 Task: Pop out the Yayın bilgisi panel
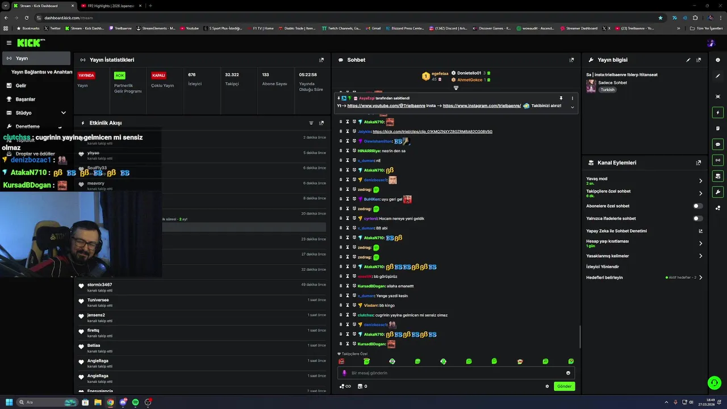[x=699, y=60]
